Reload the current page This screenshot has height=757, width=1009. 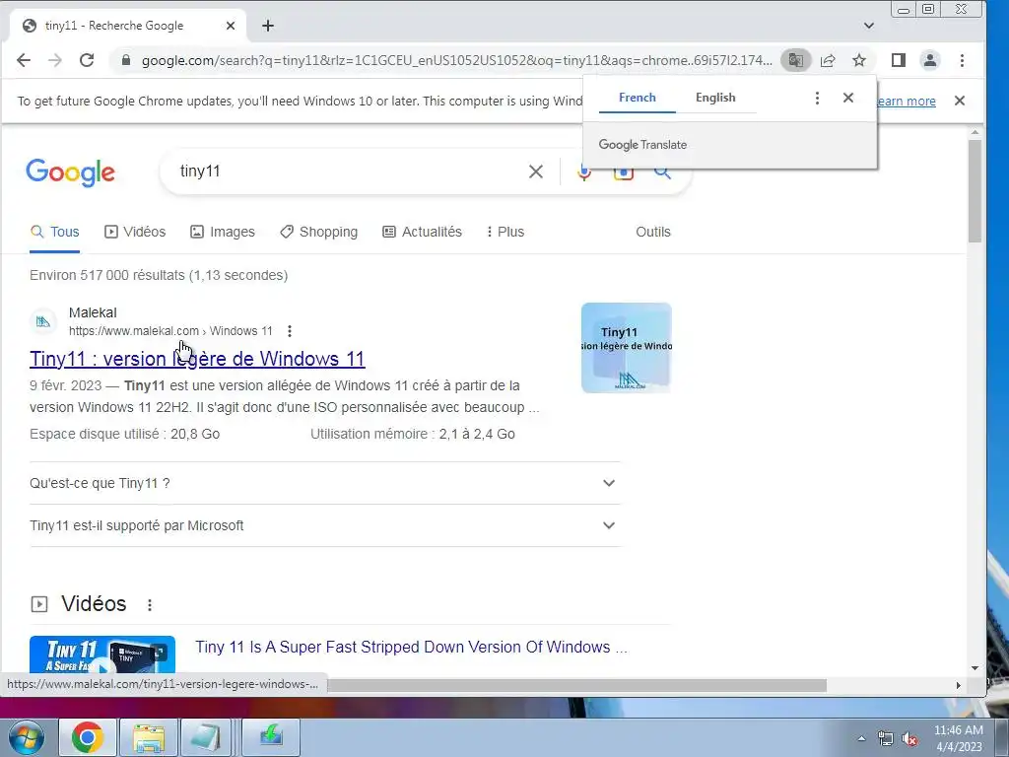pos(87,60)
